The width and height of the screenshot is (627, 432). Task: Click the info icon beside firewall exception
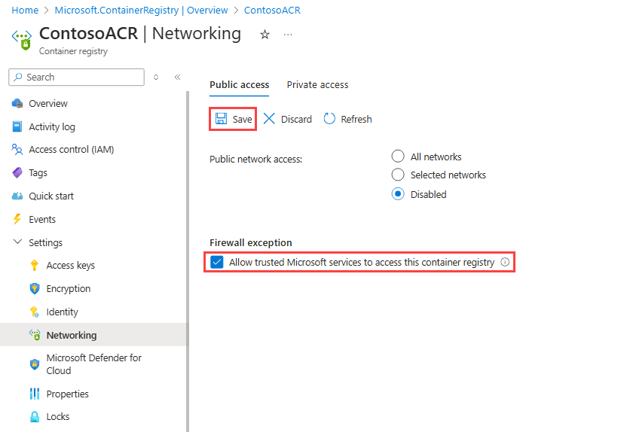(505, 263)
